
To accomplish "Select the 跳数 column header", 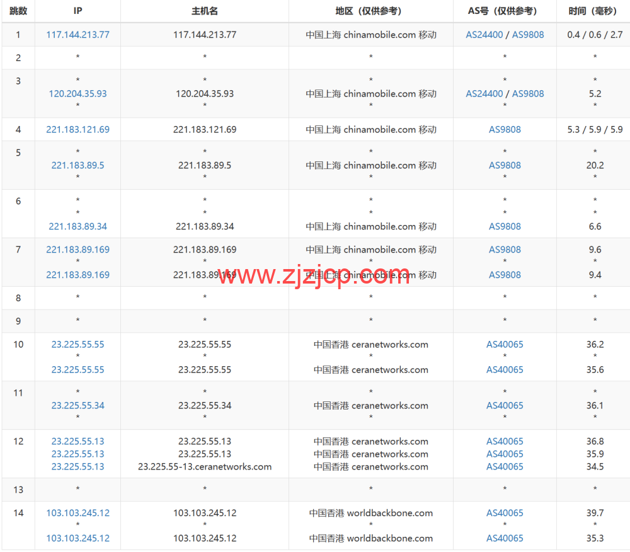I will (18, 11).
